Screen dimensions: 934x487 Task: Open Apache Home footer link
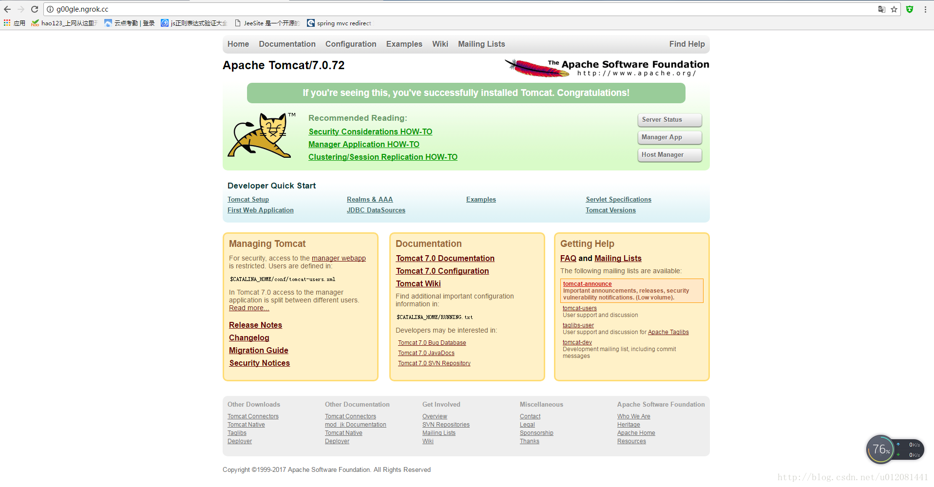pyautogui.click(x=636, y=433)
